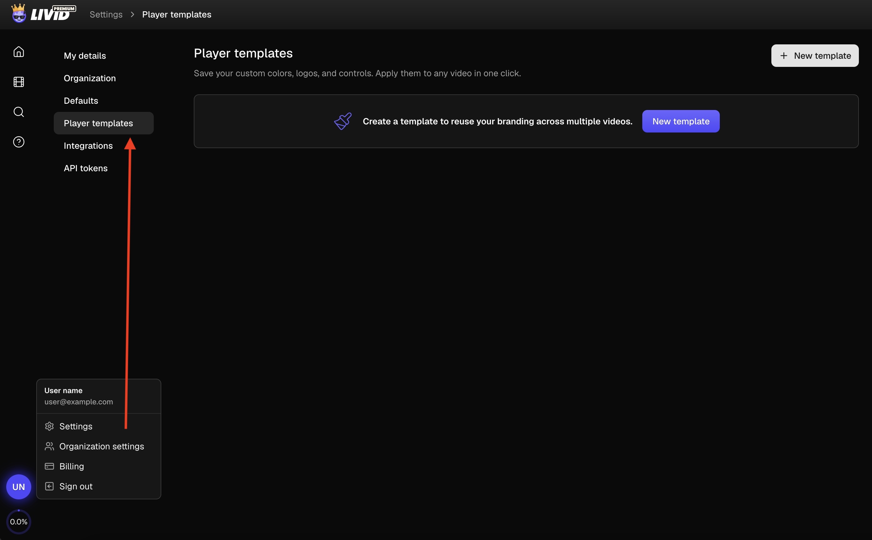
Task: Click the card icon beside Billing
Action: (49, 466)
